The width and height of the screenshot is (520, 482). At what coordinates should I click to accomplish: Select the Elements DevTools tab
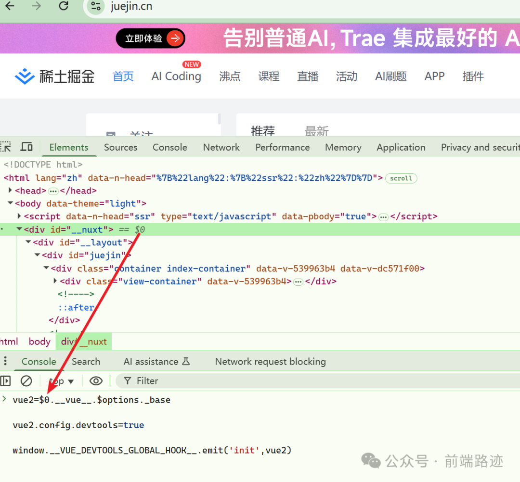point(69,147)
